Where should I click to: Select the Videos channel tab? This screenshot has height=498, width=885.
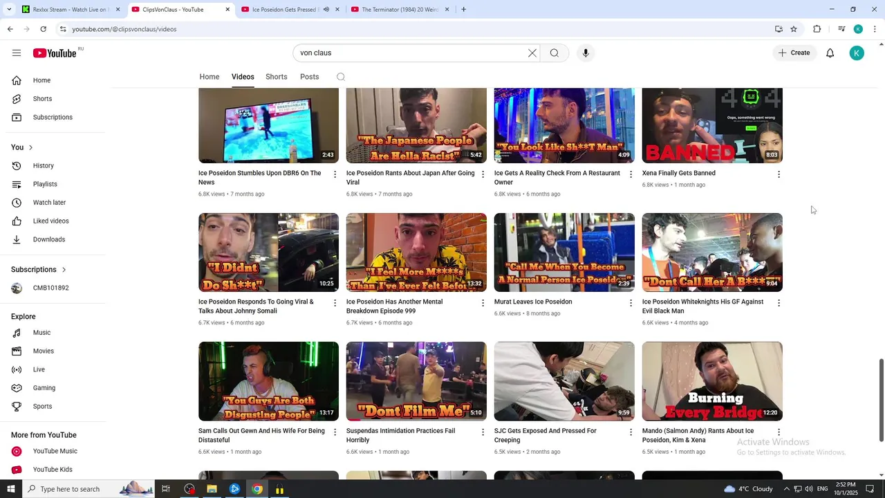[x=243, y=77]
